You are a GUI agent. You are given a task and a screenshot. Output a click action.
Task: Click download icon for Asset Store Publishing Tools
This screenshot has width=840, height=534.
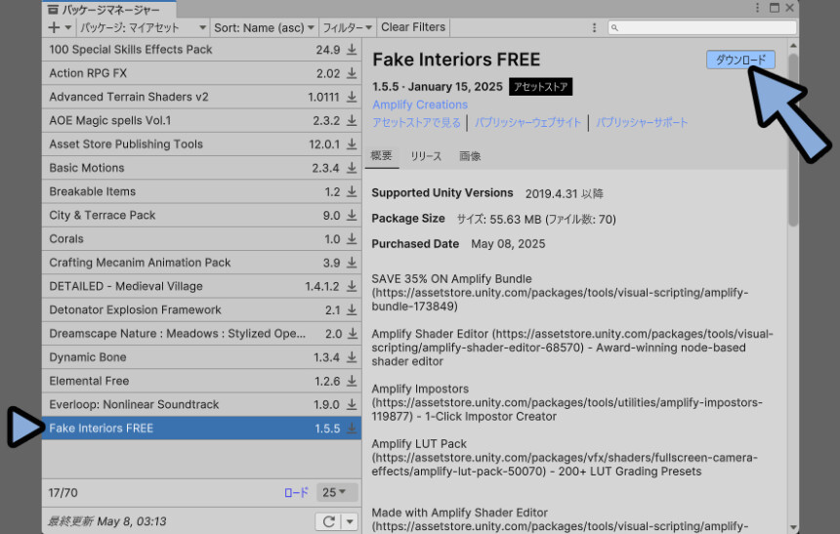352,144
